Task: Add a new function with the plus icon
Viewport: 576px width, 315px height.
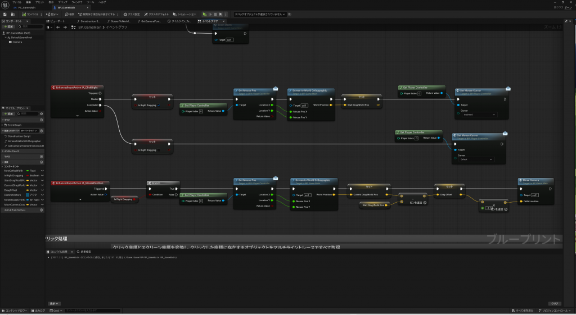Action: click(x=41, y=130)
